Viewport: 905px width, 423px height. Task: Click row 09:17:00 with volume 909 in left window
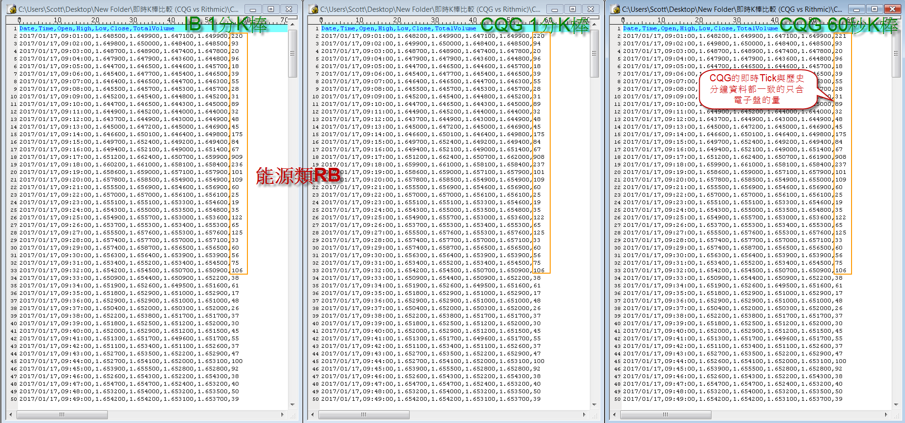coord(131,157)
